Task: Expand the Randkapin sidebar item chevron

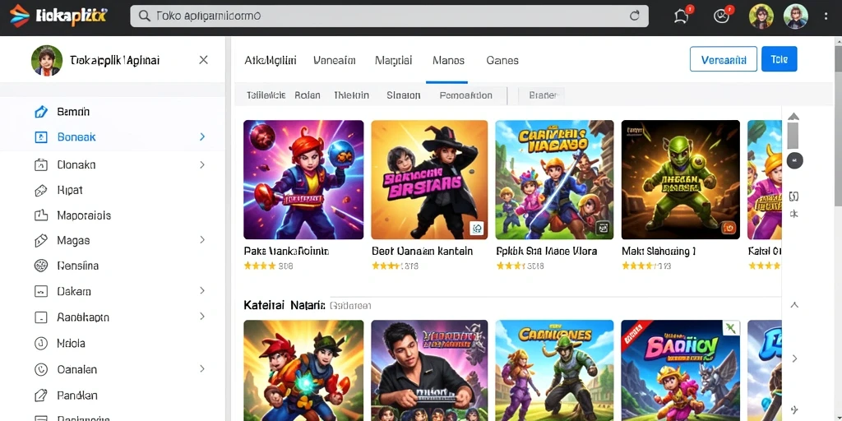Action: (x=202, y=317)
